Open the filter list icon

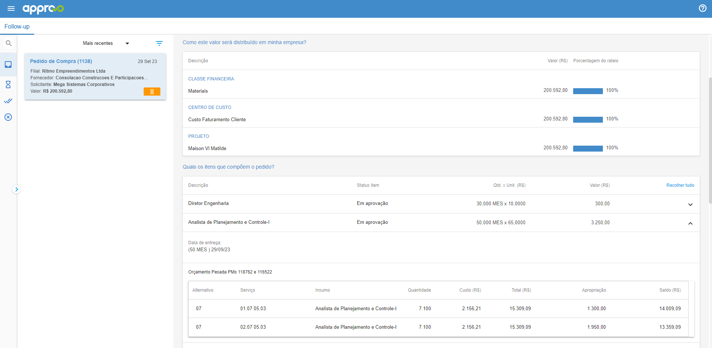159,43
